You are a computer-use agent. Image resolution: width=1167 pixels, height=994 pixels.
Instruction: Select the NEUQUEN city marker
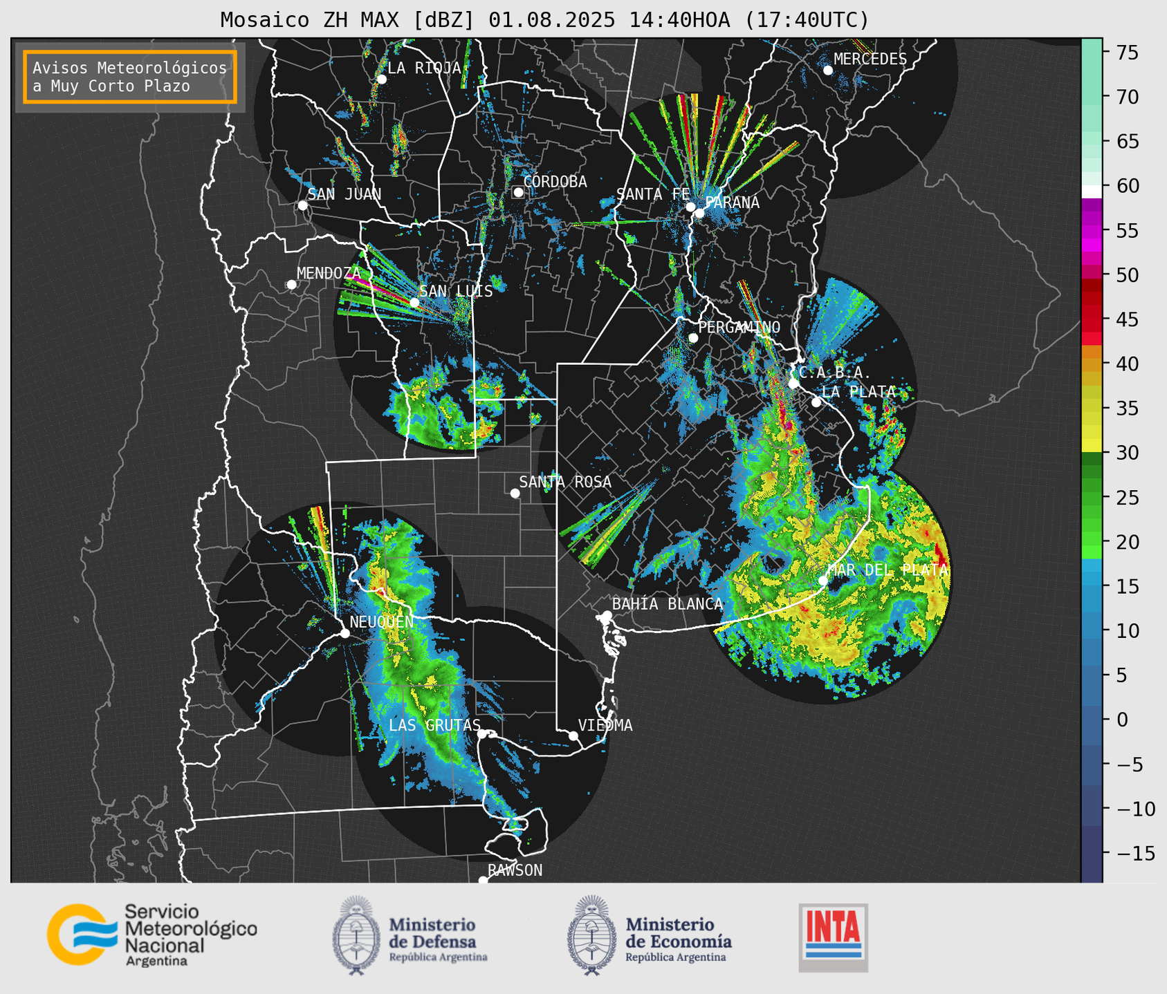click(344, 633)
